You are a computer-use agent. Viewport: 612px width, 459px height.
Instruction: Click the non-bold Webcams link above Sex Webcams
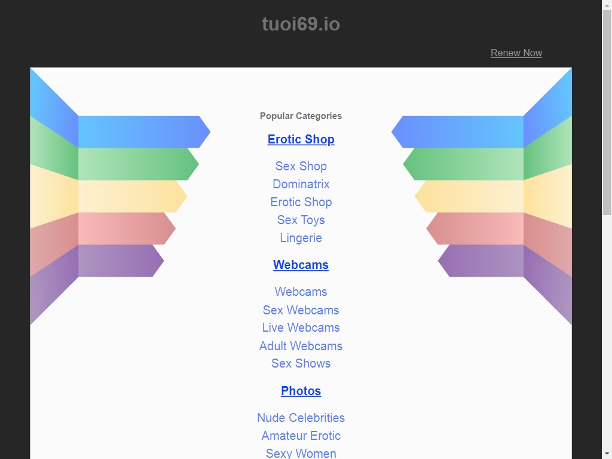(x=301, y=292)
